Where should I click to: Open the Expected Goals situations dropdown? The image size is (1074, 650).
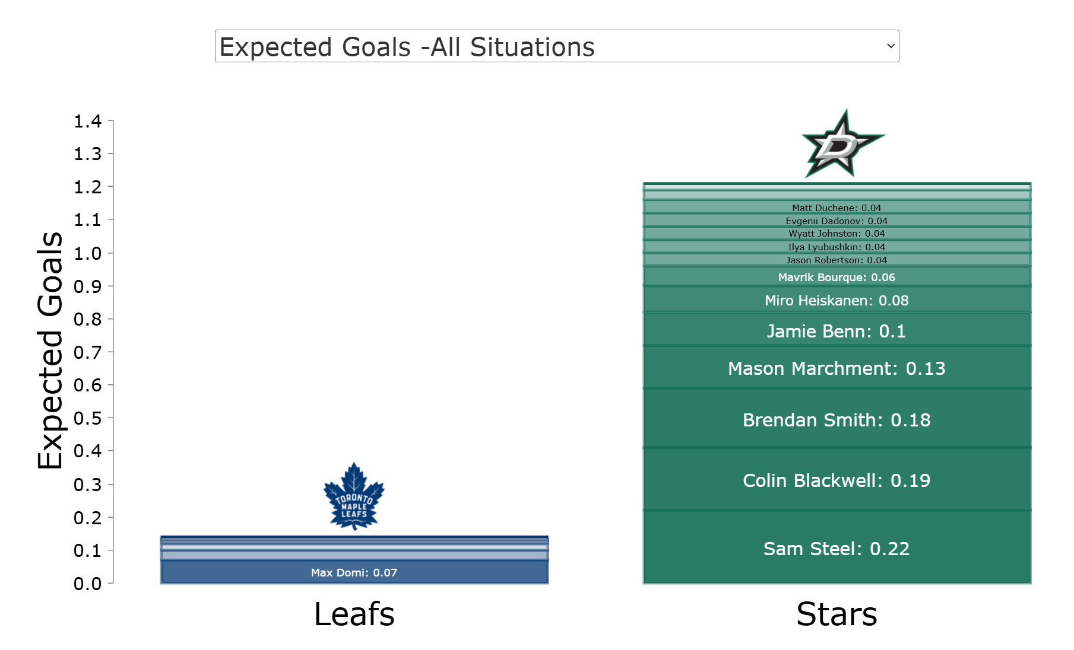(556, 46)
